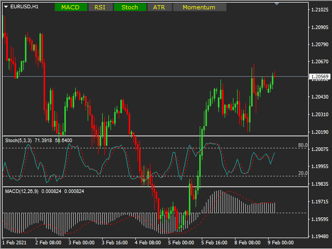Click the chart shift triangle marker at top

tap(276, 4)
